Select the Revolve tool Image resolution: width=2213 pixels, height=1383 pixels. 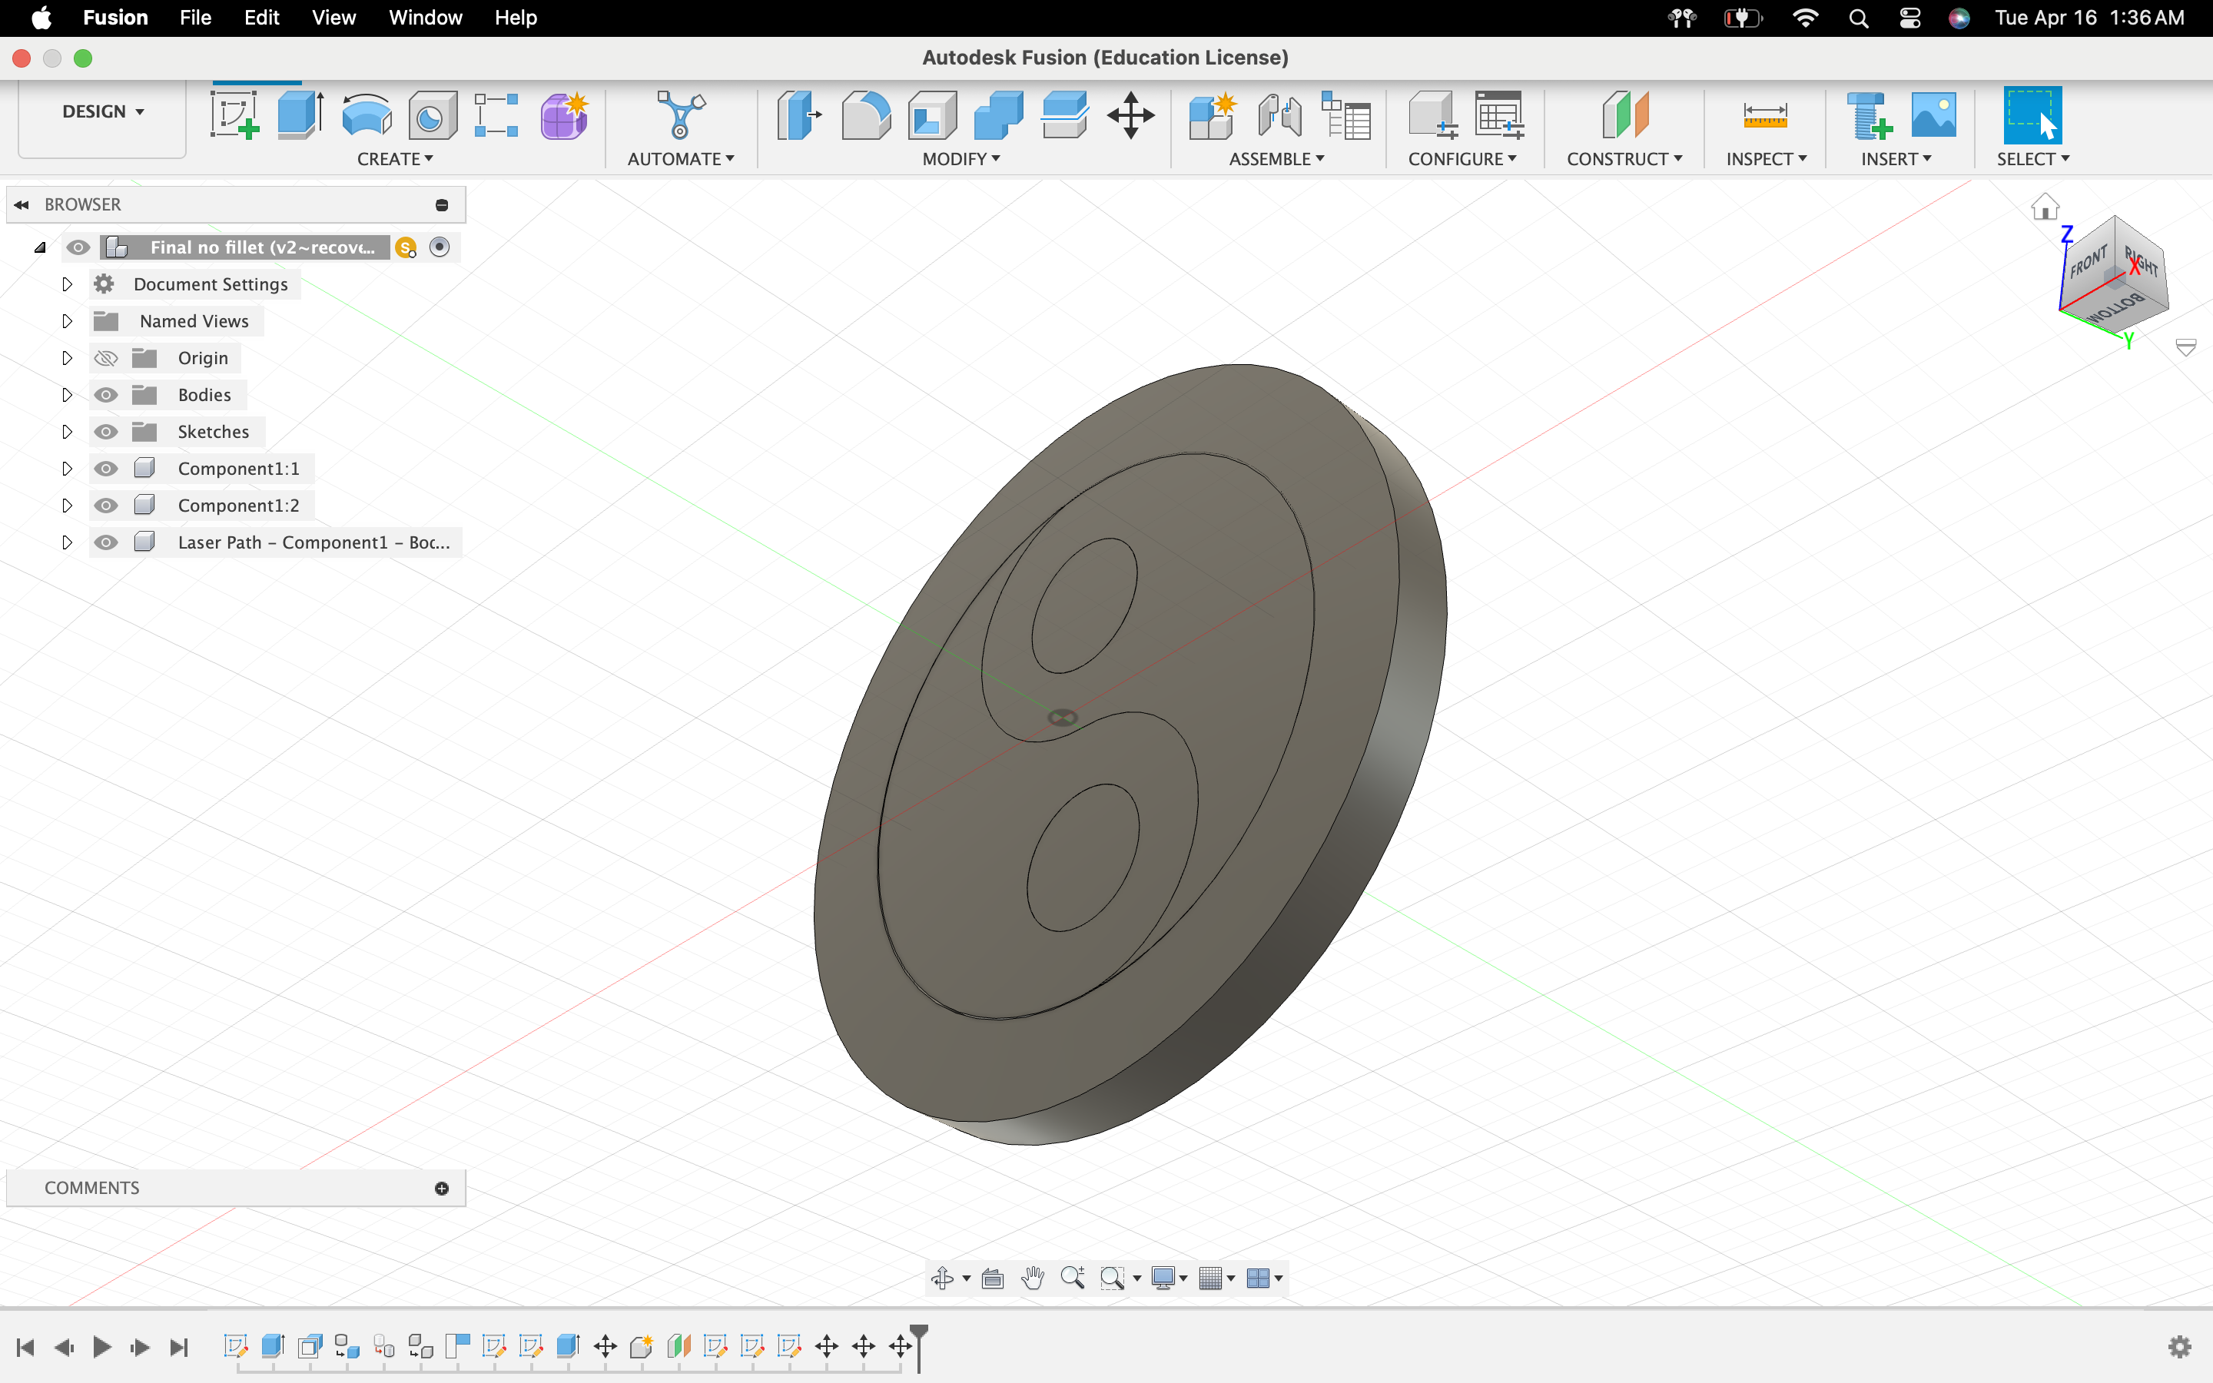[x=367, y=116]
